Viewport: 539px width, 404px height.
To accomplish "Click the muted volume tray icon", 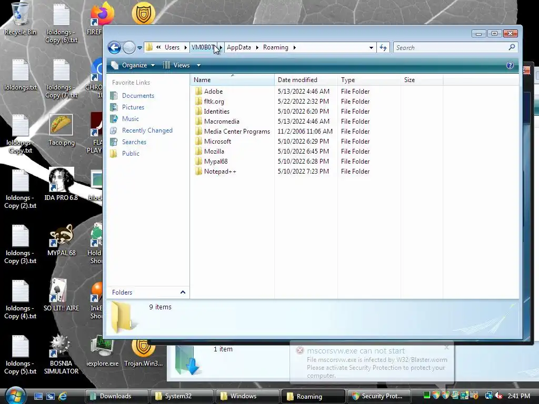I will click(498, 396).
